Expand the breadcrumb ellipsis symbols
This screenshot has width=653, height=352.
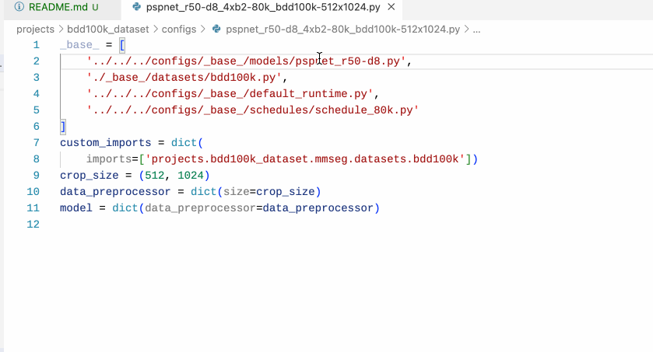coord(477,30)
